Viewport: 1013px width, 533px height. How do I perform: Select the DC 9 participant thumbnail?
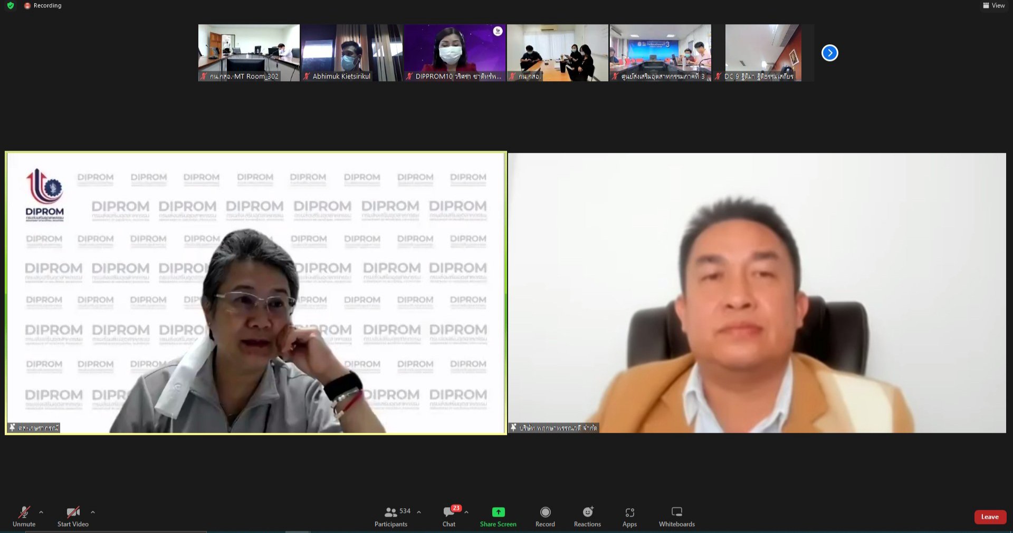click(763, 53)
